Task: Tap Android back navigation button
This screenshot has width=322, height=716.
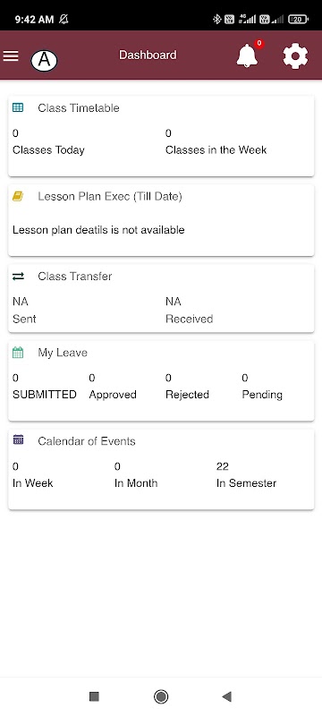Action: tap(226, 696)
